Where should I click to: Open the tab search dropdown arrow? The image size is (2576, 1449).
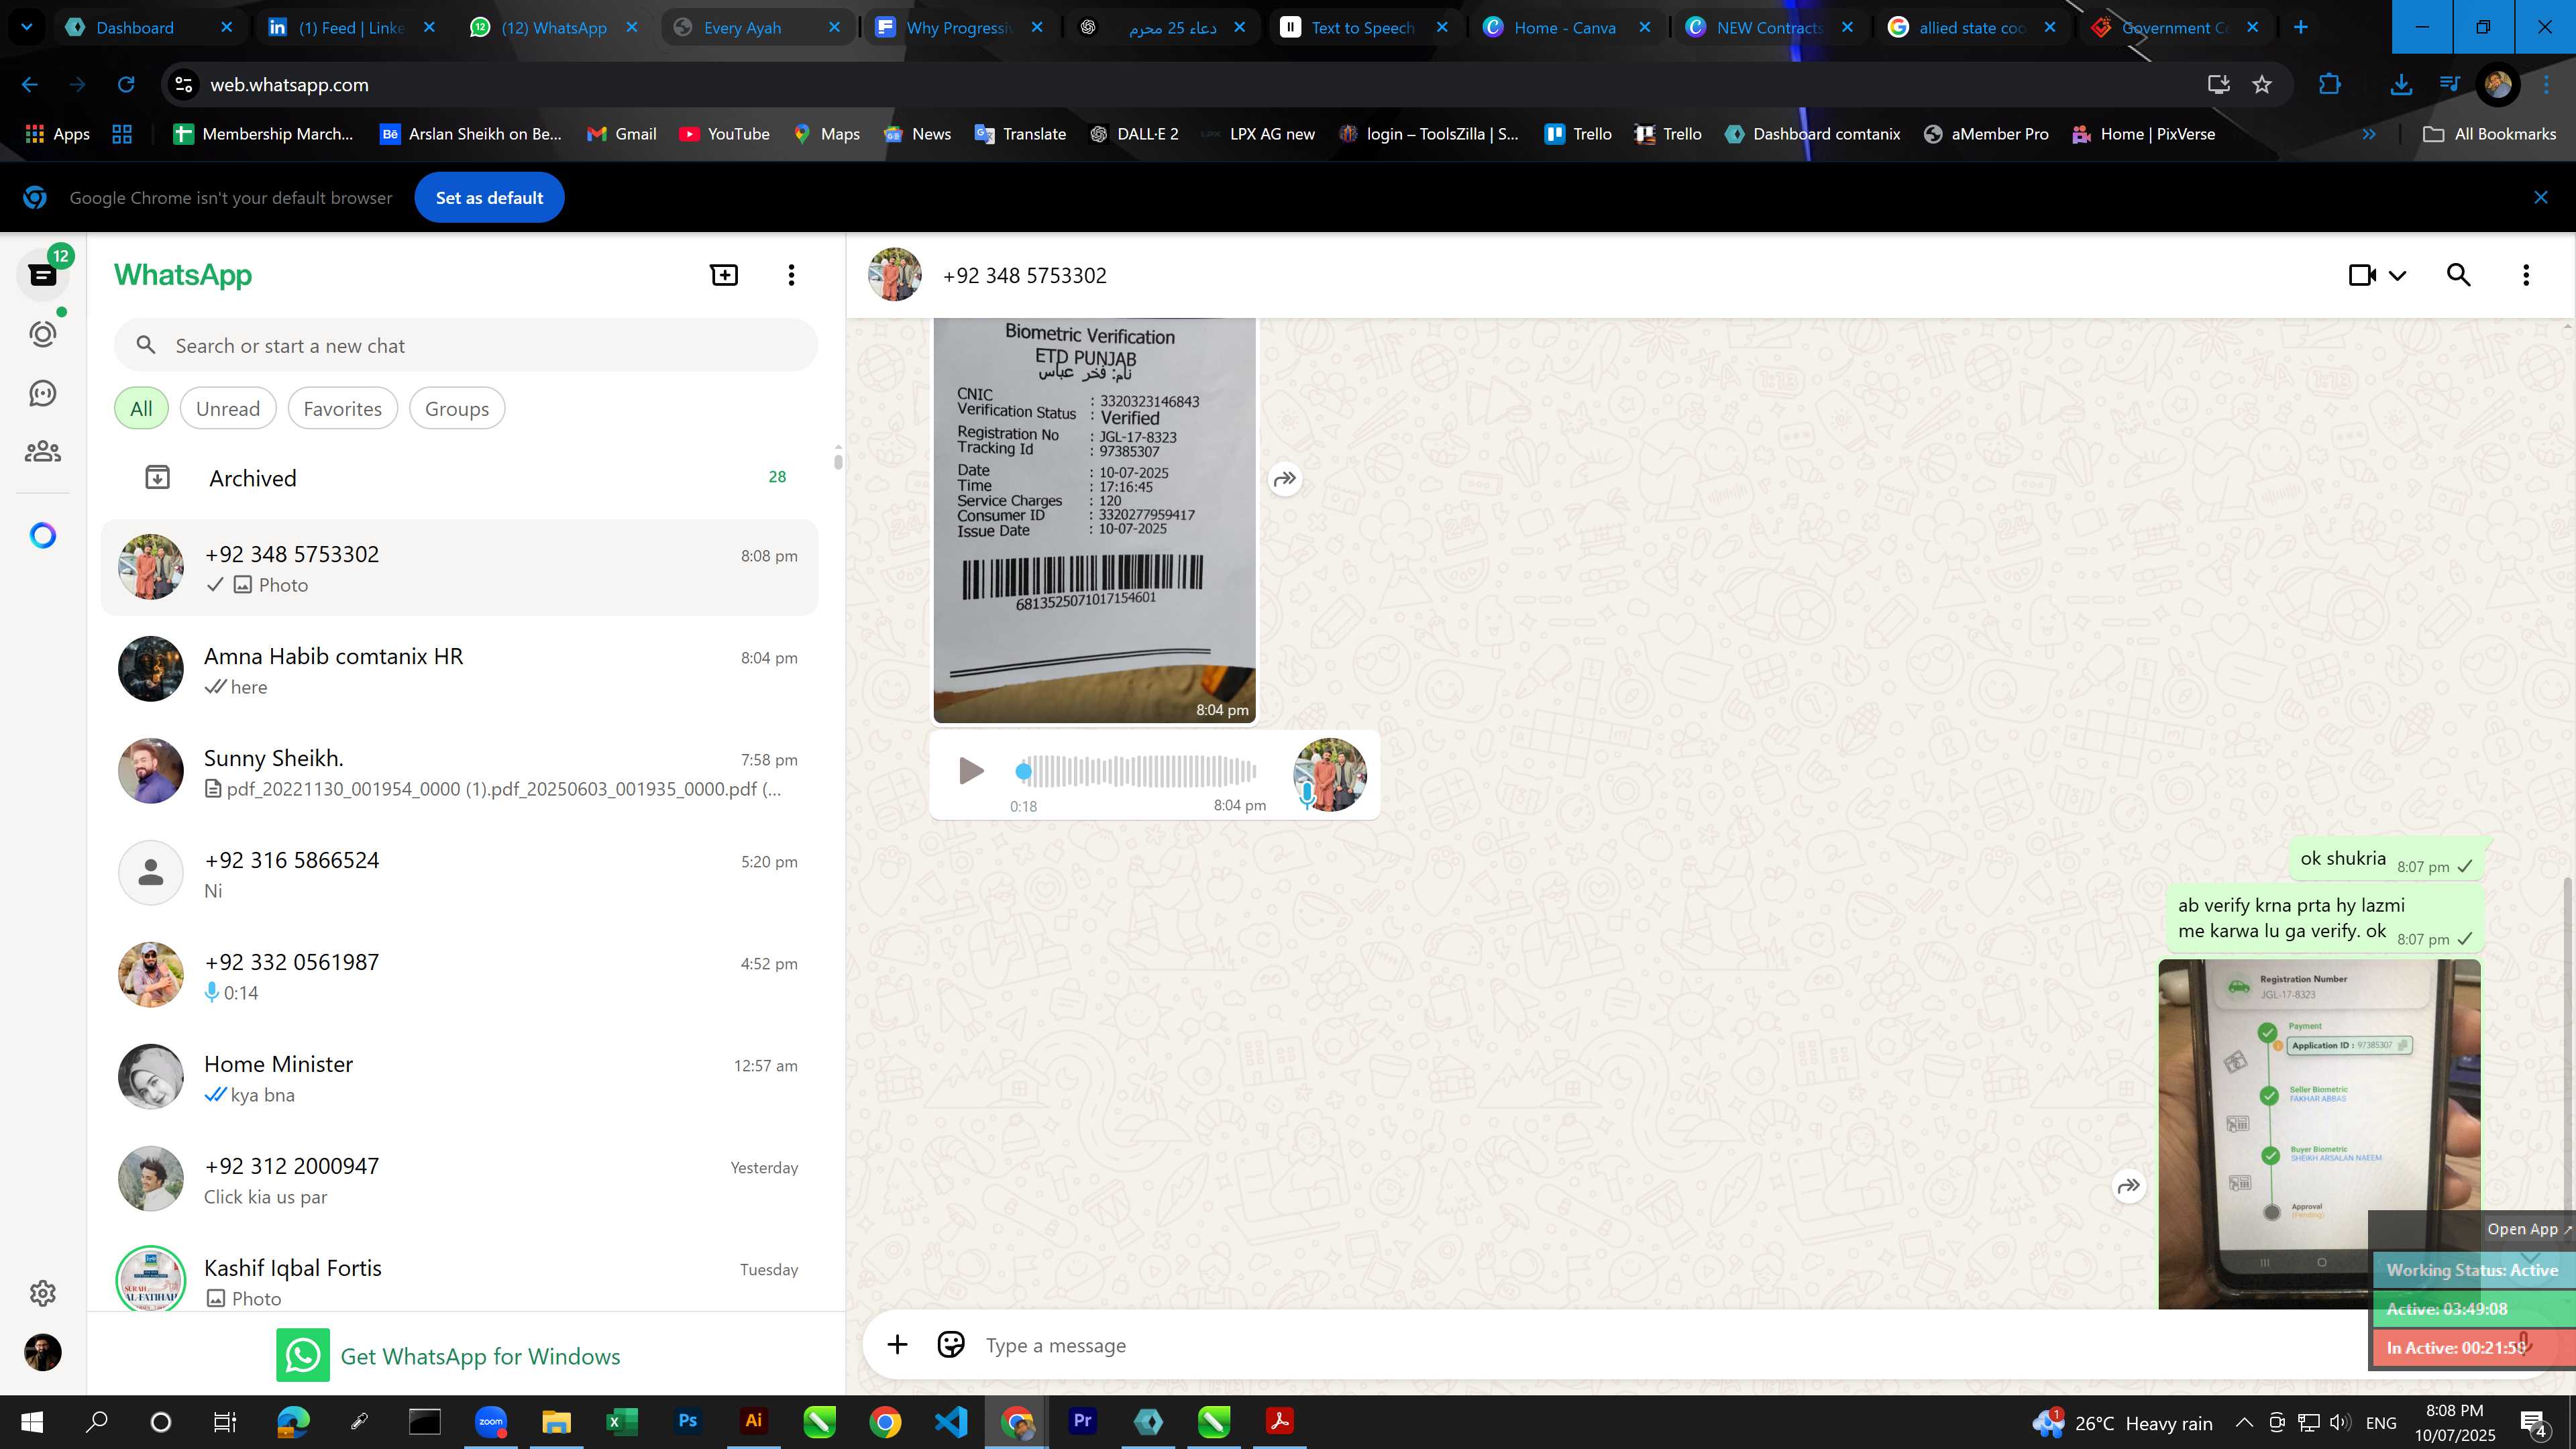[27, 28]
